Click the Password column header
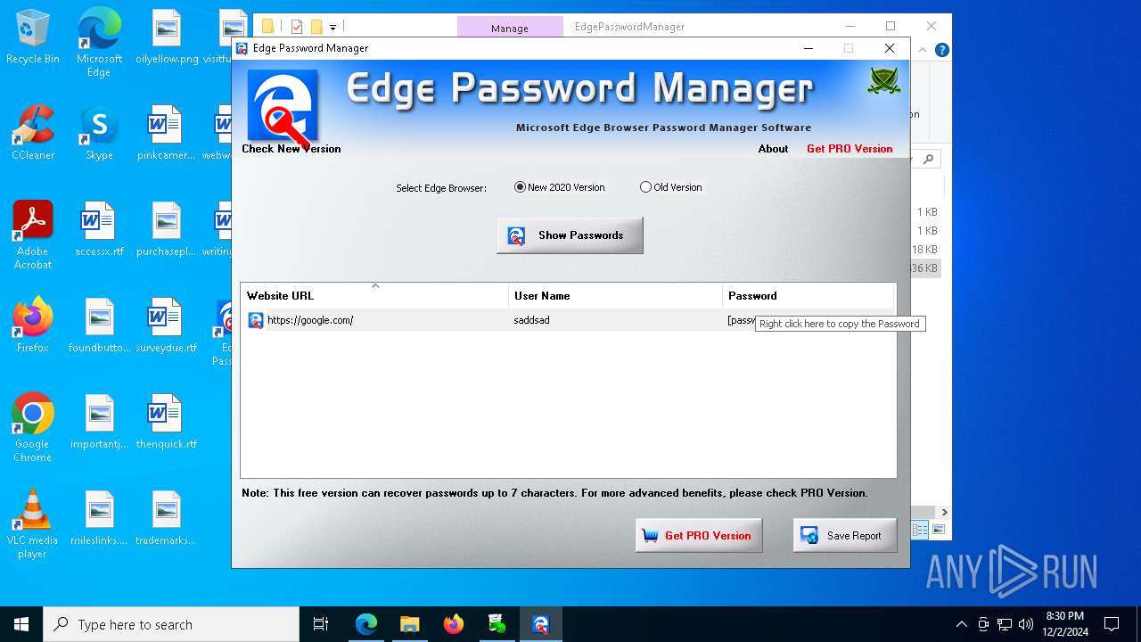The height and width of the screenshot is (642, 1141). pyautogui.click(x=808, y=296)
